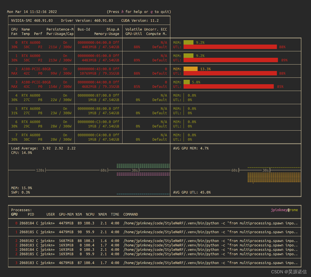Click GPU 0 red UTL bar 88%

tap(230, 47)
